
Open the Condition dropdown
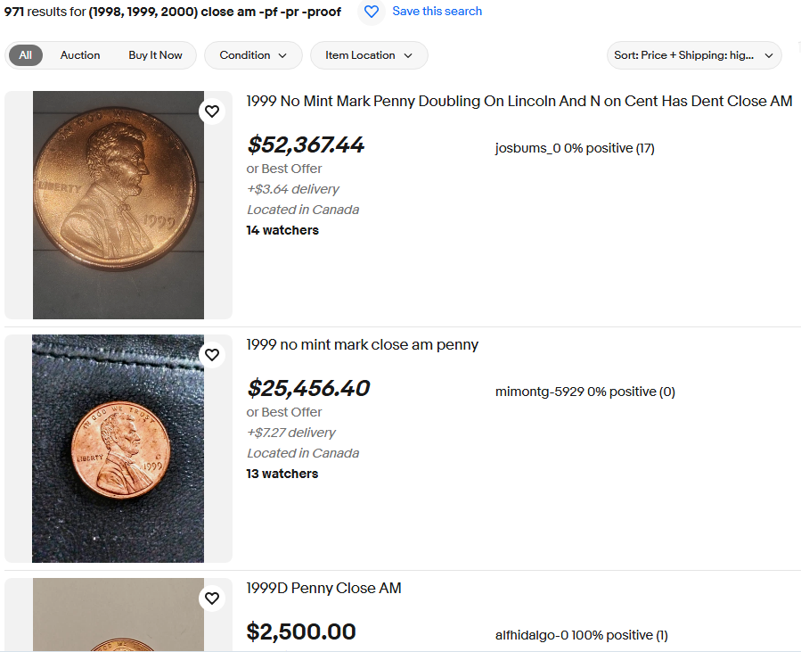[253, 55]
